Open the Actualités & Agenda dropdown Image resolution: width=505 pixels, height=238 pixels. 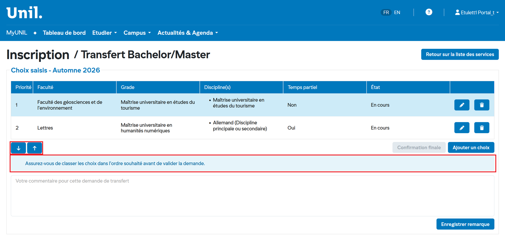(188, 33)
